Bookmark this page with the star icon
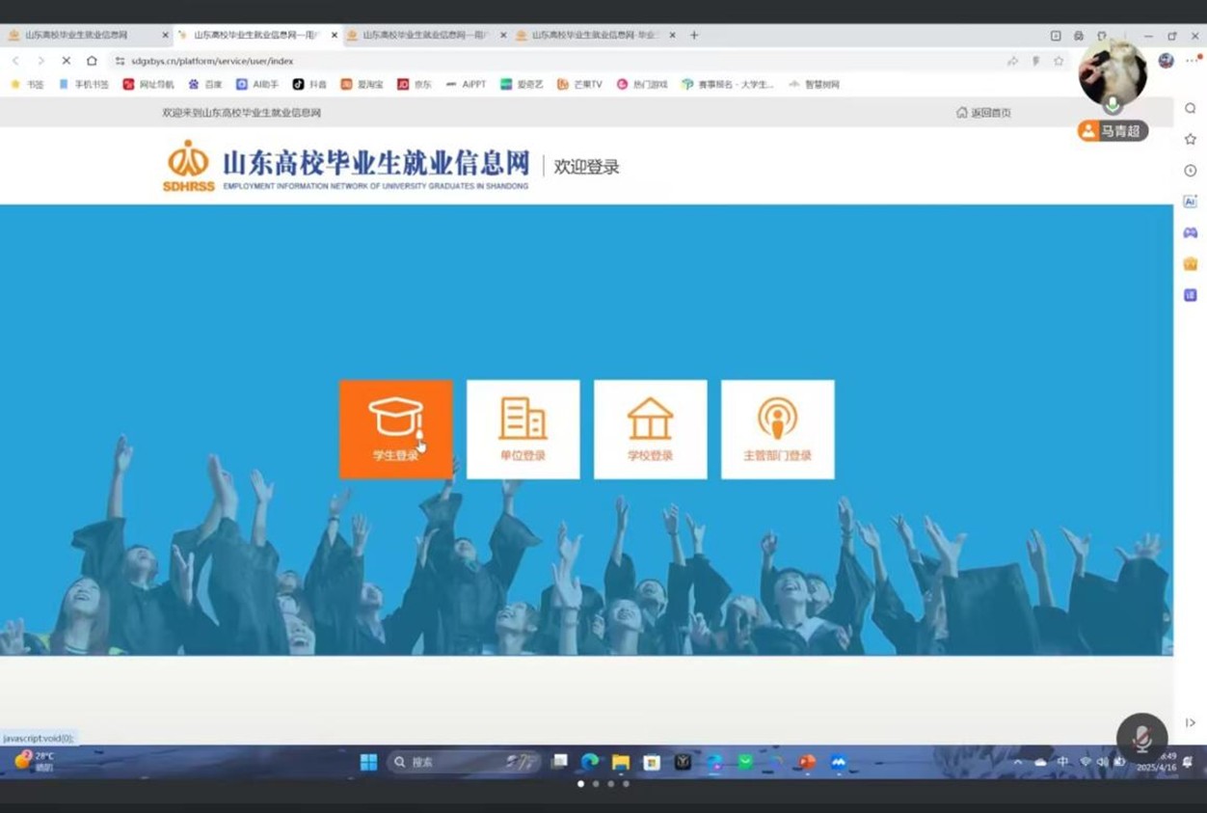The image size is (1207, 813). tap(1059, 61)
